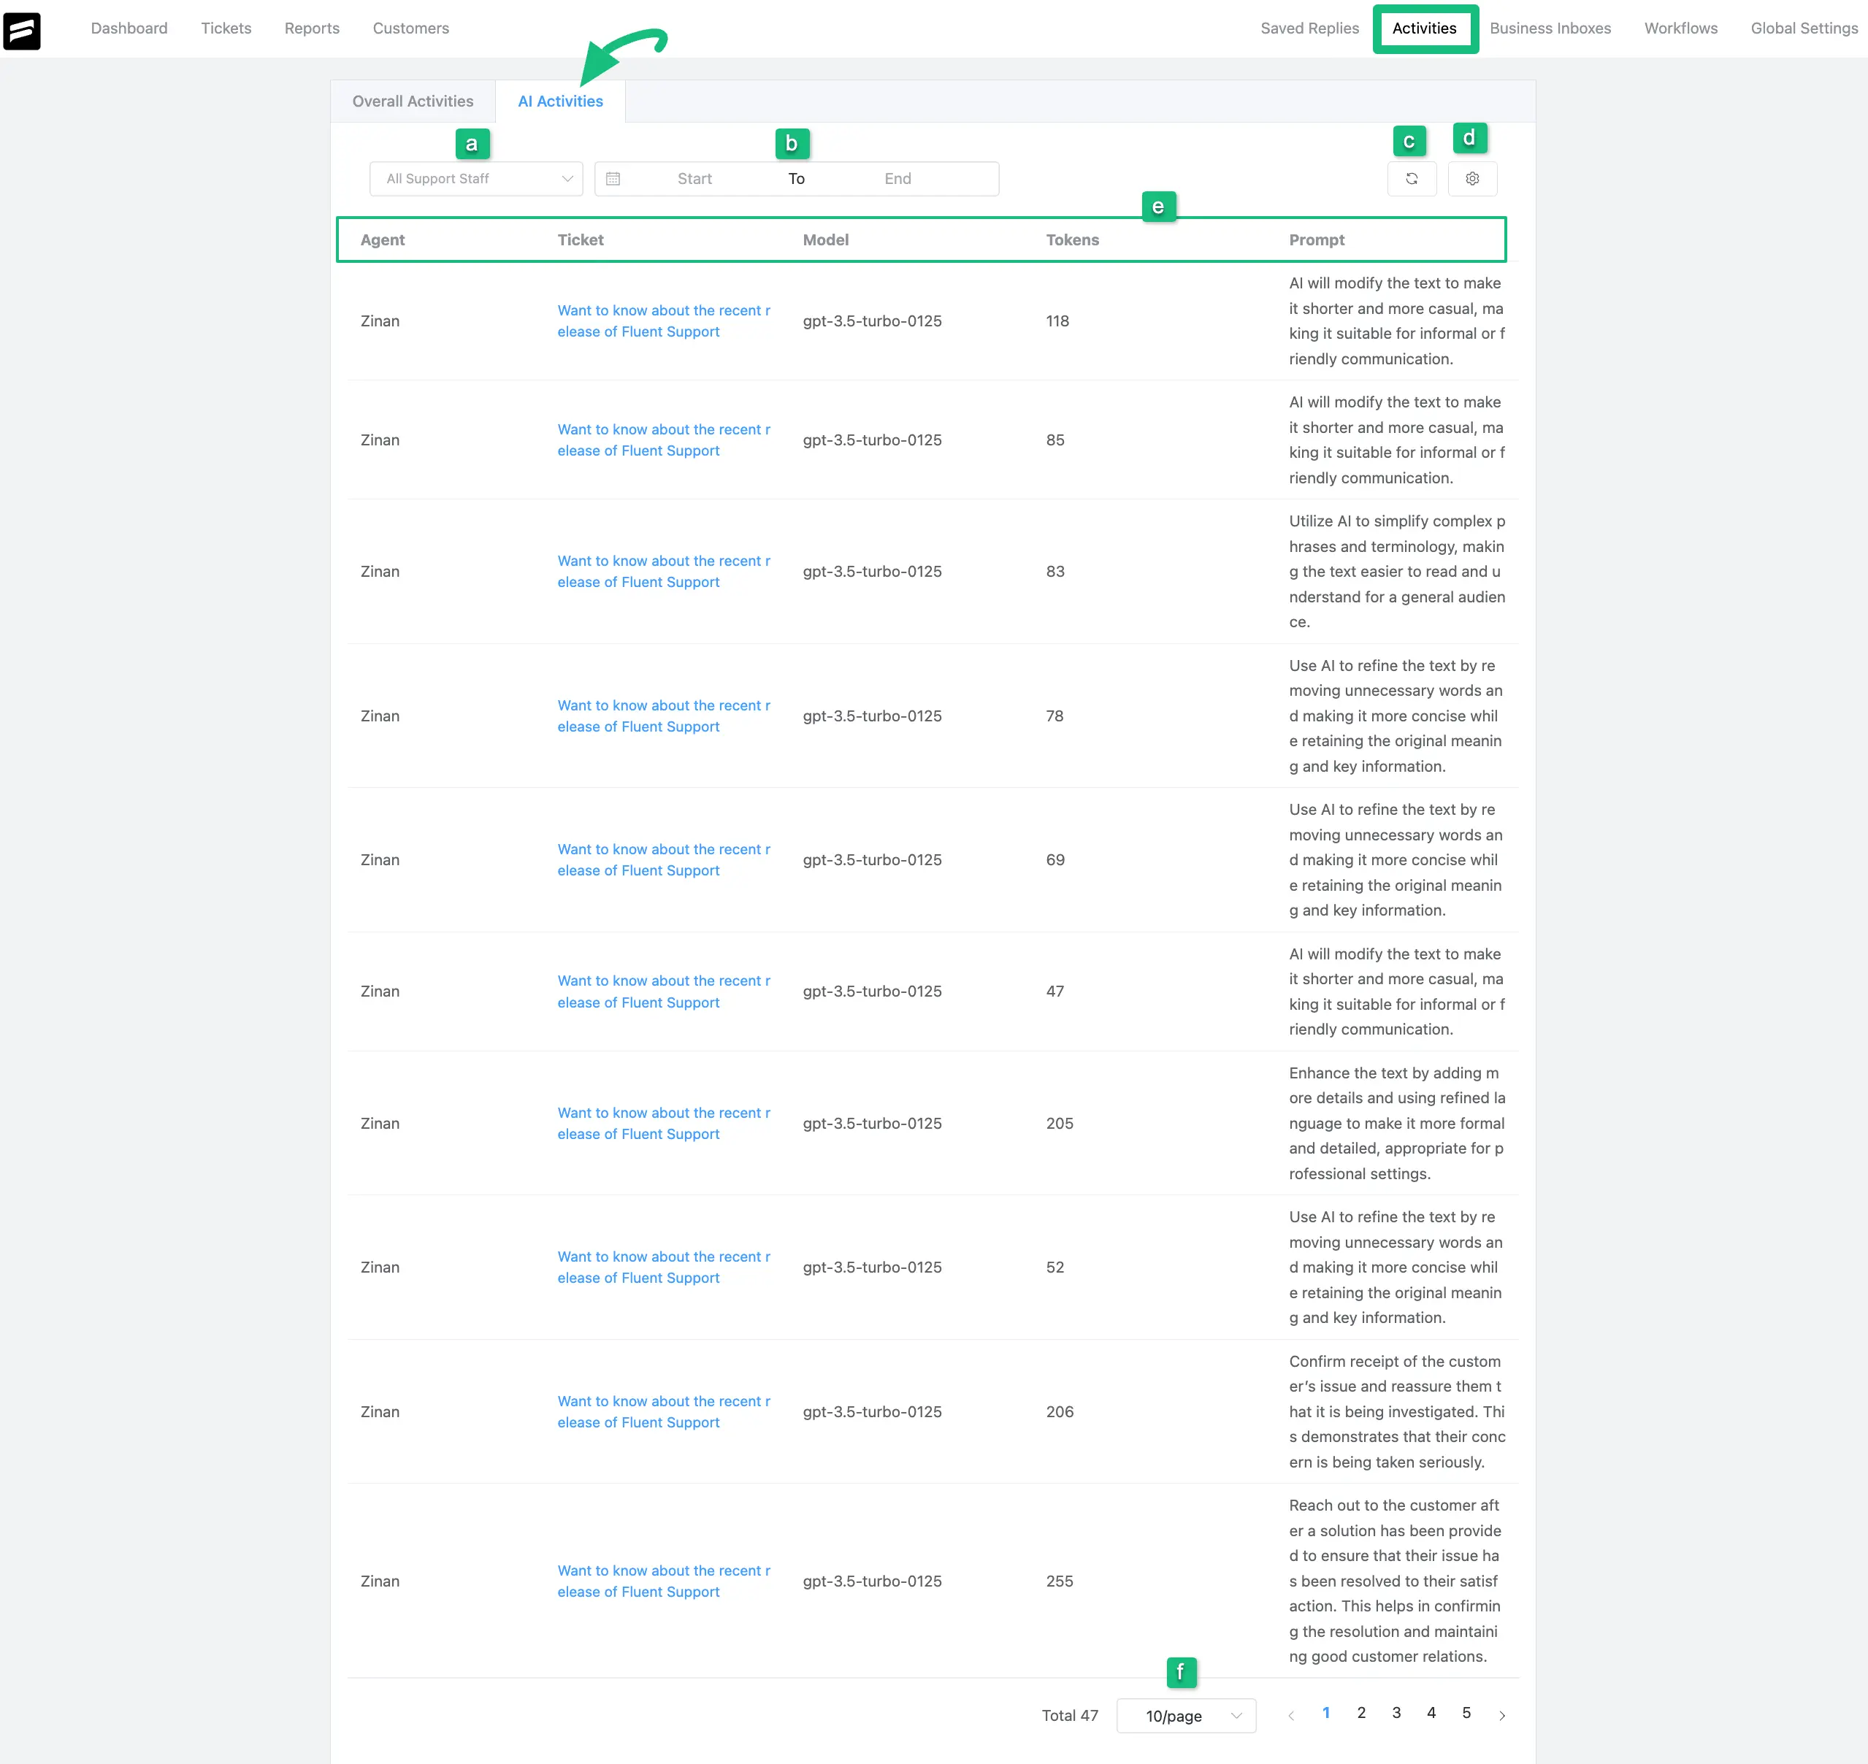This screenshot has height=1764, width=1868.
Task: Click the End date field
Action: pyautogui.click(x=897, y=179)
